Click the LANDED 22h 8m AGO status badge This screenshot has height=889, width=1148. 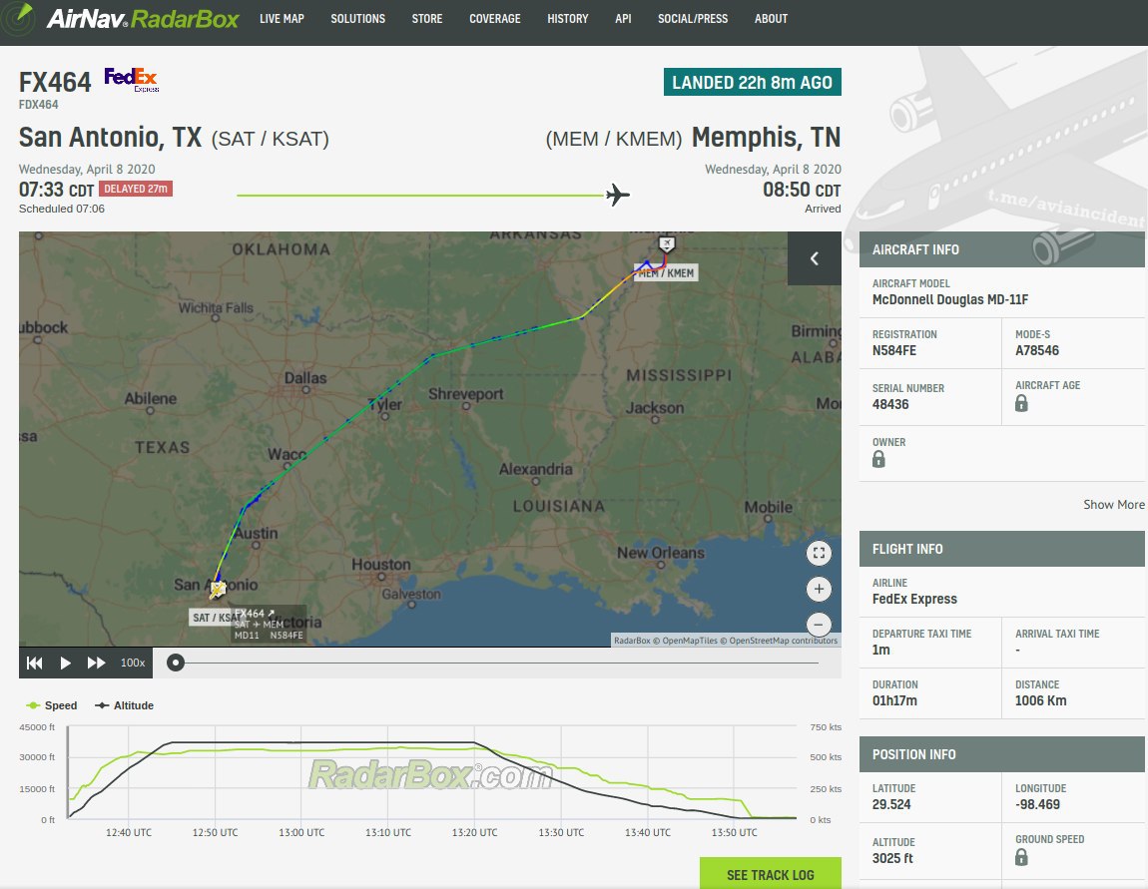[752, 82]
